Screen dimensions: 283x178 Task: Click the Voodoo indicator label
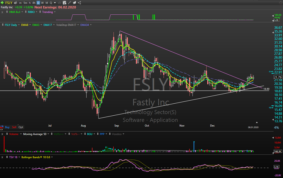tap(116, 134)
